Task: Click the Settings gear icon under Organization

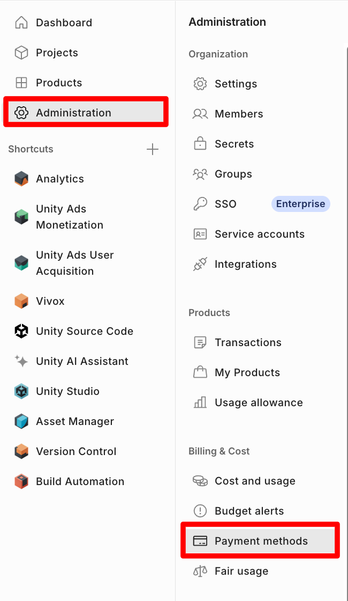Action: pyautogui.click(x=200, y=84)
